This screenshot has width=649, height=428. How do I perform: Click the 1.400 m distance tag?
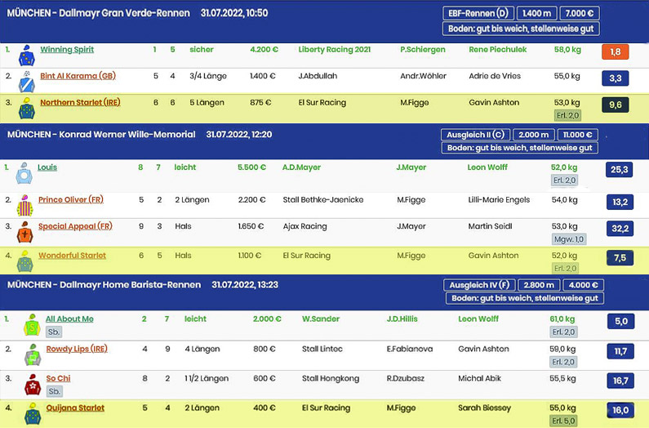(536, 13)
